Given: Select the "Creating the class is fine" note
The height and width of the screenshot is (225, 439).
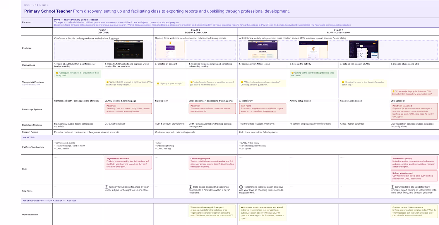Looking at the screenshot, I should (363, 83).
